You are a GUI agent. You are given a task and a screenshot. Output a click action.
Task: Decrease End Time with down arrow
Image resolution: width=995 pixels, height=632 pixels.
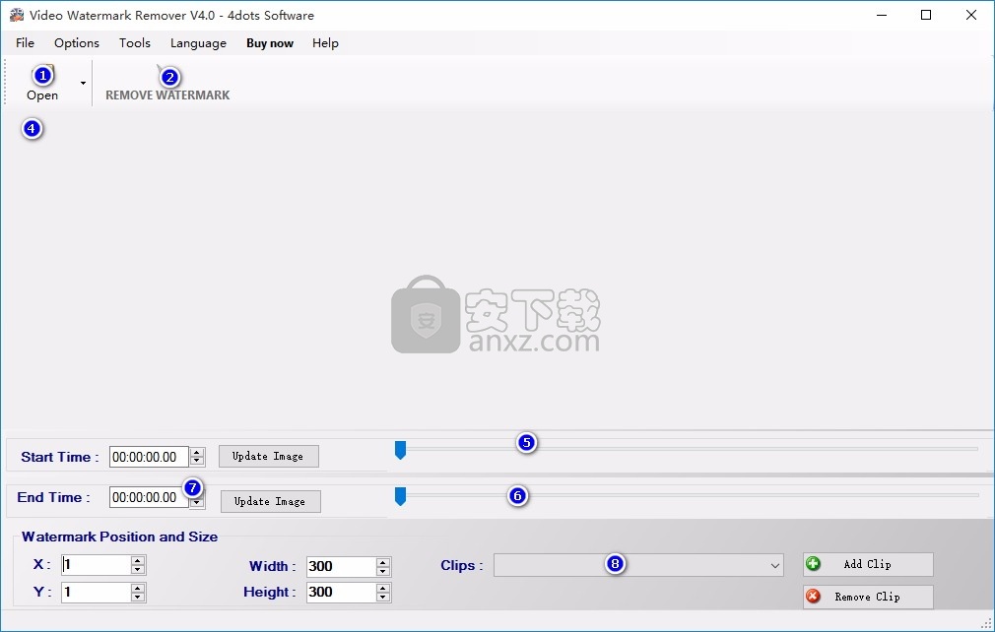[x=197, y=503]
